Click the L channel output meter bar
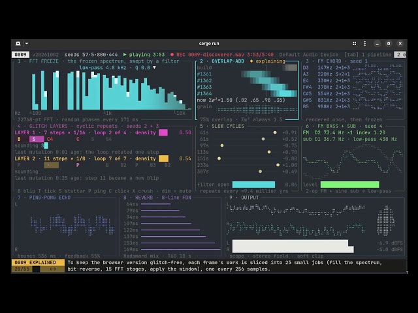The height and width of the screenshot is (313, 418). (x=290, y=243)
